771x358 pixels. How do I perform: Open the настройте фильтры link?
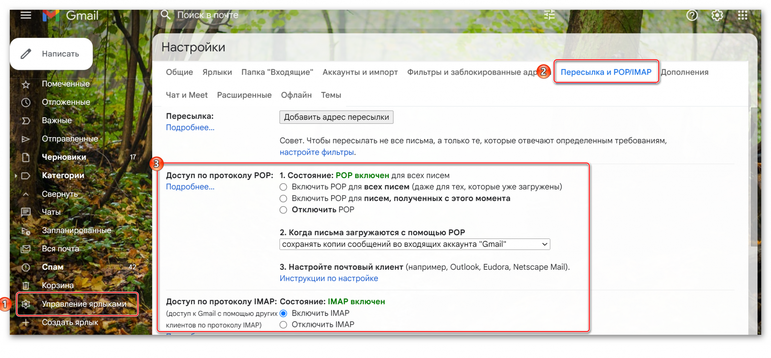317,152
